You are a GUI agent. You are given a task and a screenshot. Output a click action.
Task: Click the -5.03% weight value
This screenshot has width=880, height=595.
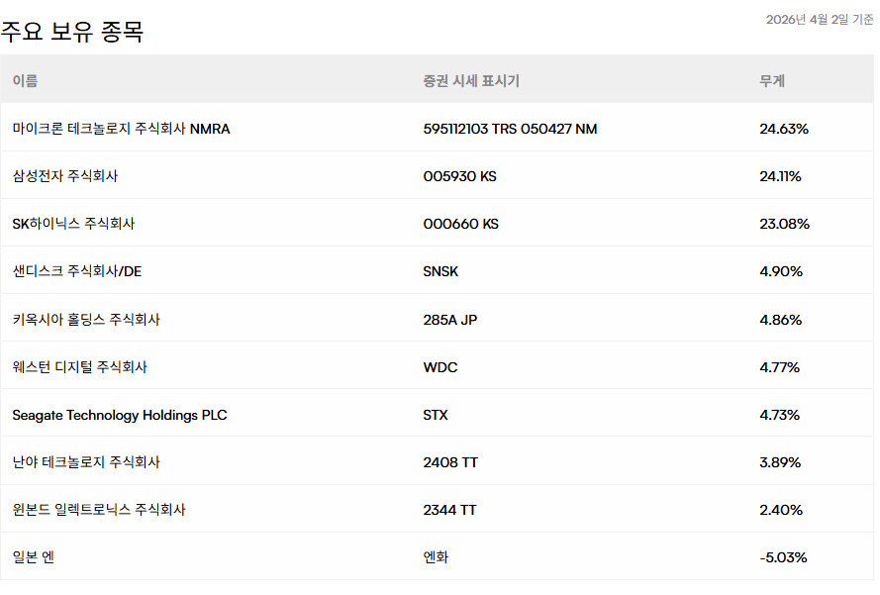tap(783, 558)
